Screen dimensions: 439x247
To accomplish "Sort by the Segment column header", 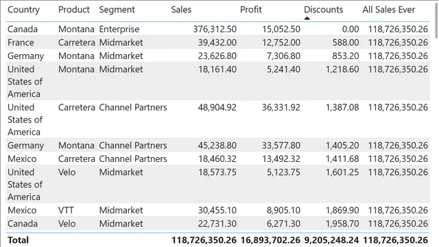I will click(117, 10).
